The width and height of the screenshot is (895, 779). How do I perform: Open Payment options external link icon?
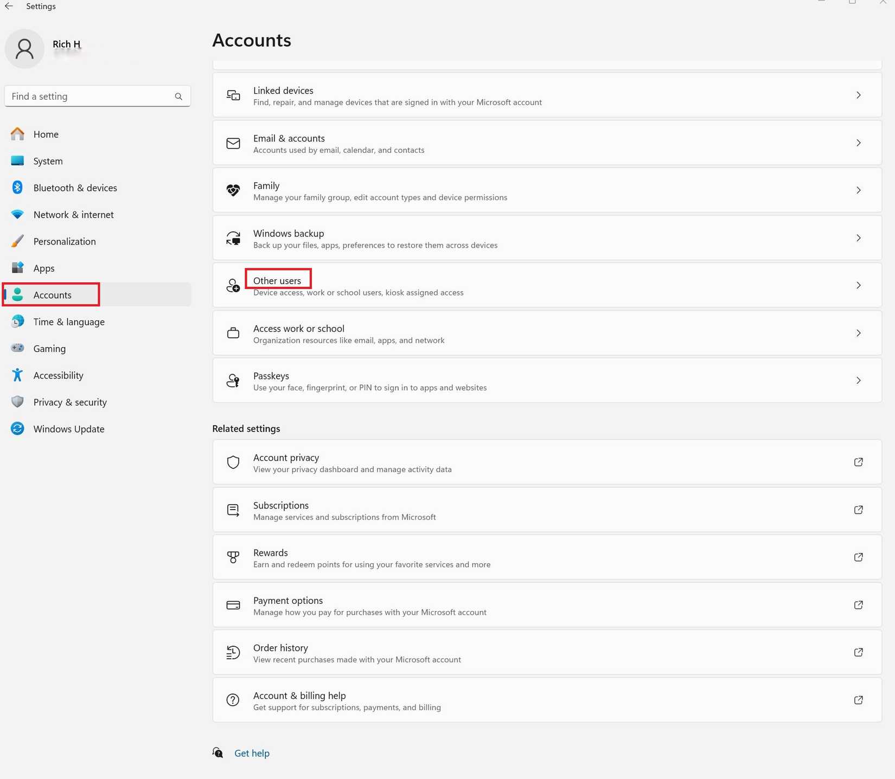(858, 605)
